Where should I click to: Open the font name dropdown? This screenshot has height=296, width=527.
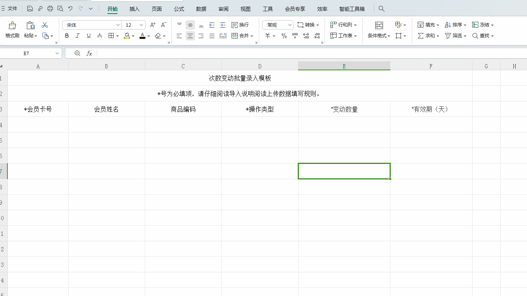[x=119, y=24]
